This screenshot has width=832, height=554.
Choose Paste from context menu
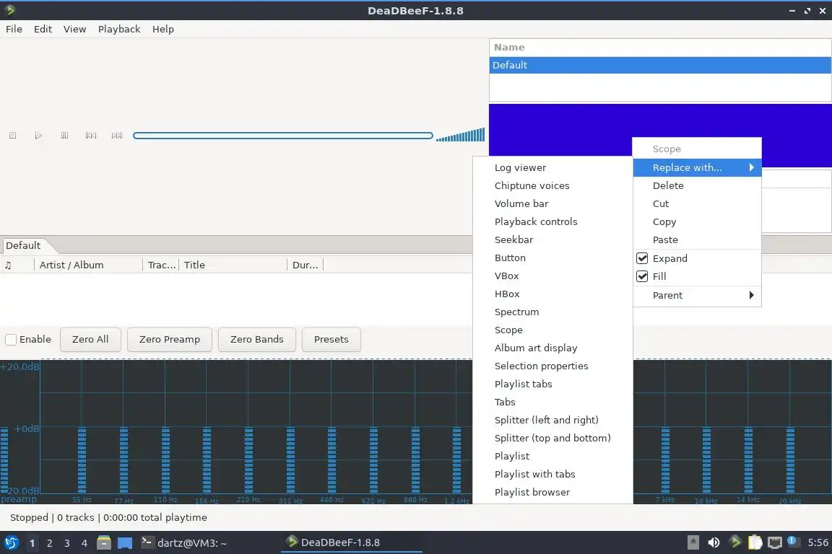[697, 239]
